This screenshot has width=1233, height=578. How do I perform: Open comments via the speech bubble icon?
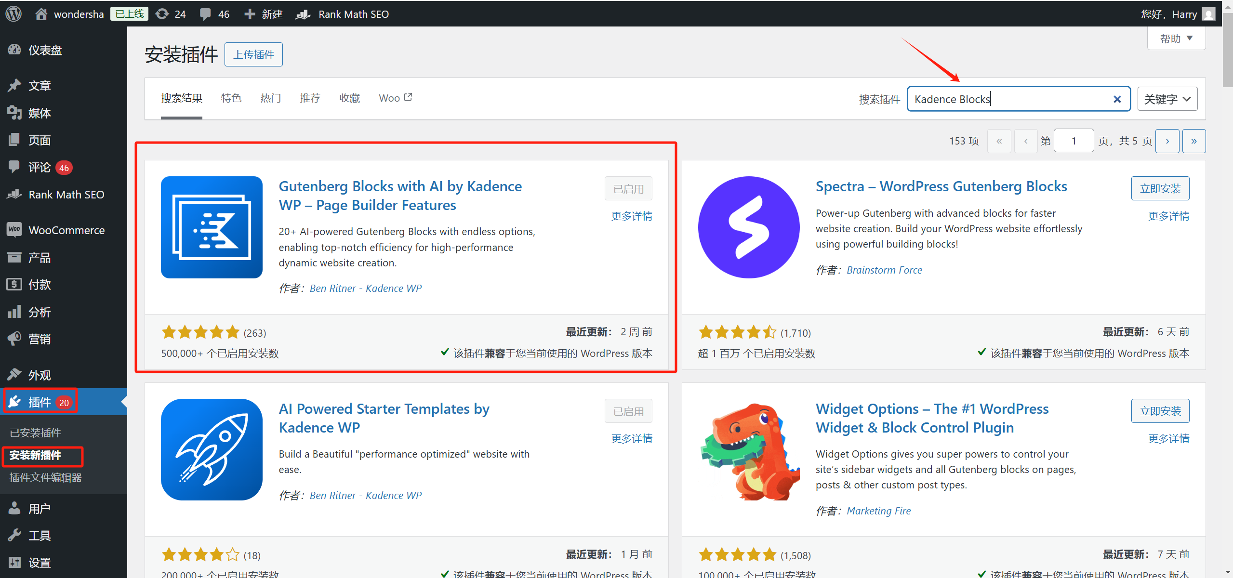pyautogui.click(x=204, y=13)
